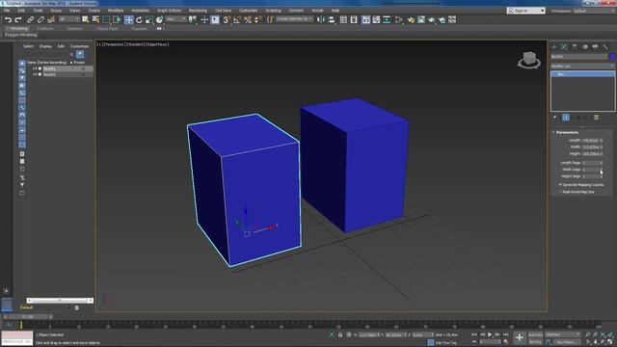
Task: Activate the Select and Move tool
Action: point(128,19)
